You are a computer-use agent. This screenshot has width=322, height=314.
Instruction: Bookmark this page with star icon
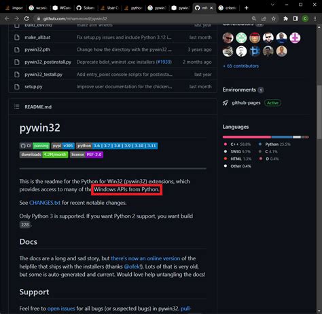[x=274, y=18]
